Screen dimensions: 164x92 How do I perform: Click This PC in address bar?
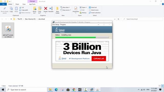tap(20, 19)
